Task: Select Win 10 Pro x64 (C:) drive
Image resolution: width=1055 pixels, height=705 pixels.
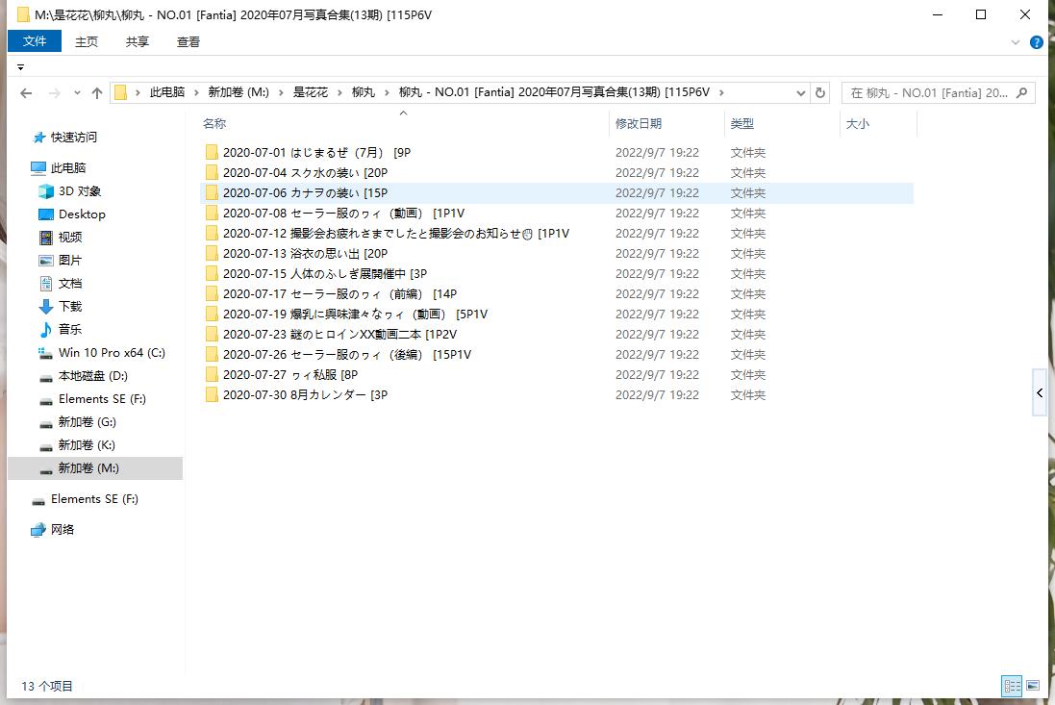Action: [x=112, y=353]
